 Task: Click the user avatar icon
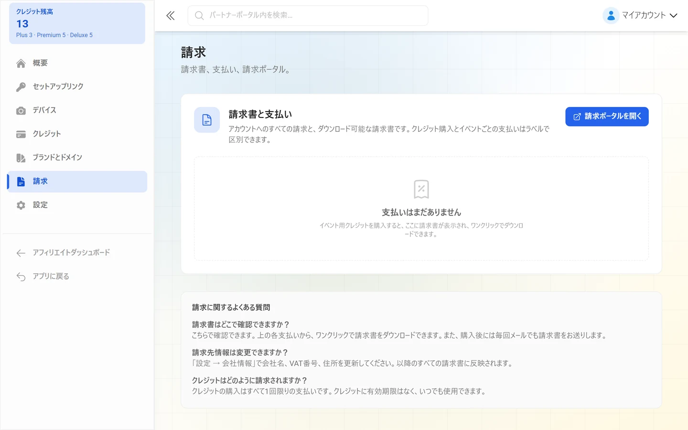point(611,16)
